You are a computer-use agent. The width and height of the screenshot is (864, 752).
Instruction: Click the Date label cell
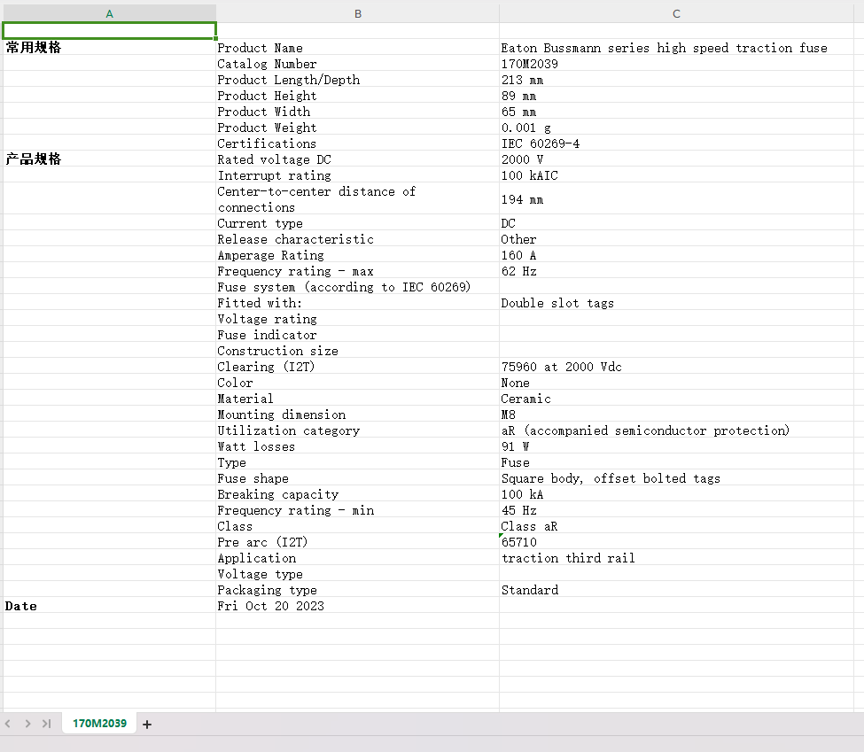109,606
